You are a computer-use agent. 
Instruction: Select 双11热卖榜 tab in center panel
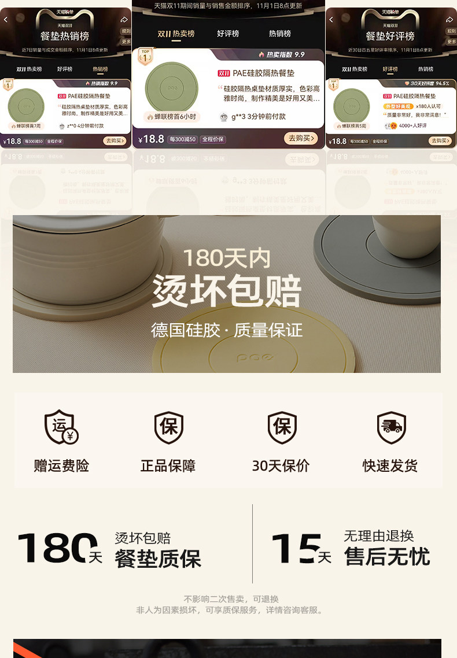(176, 34)
